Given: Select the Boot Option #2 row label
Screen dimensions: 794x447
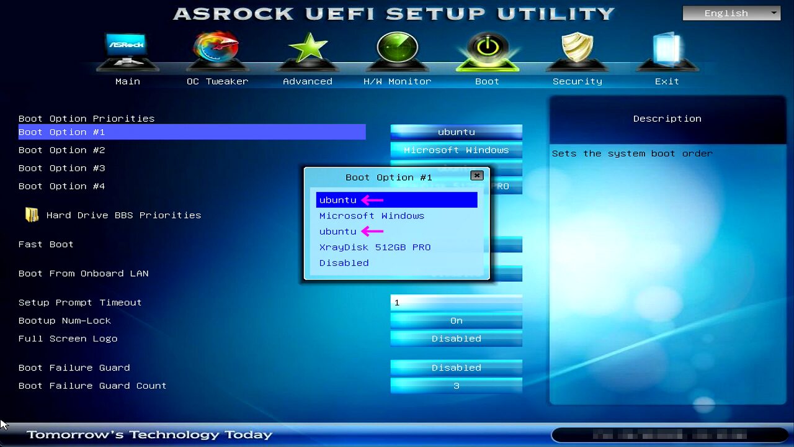Looking at the screenshot, I should pos(62,150).
